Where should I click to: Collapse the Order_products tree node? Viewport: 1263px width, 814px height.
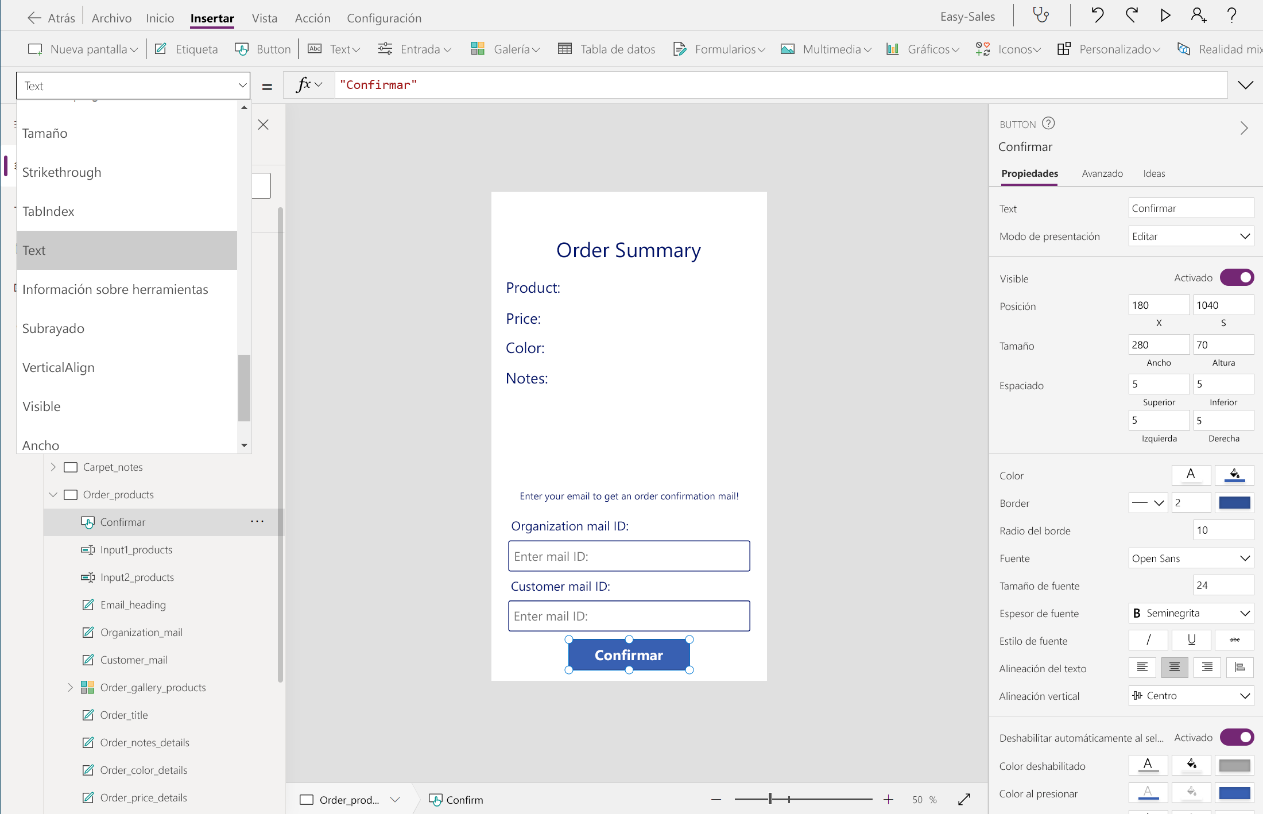click(53, 494)
